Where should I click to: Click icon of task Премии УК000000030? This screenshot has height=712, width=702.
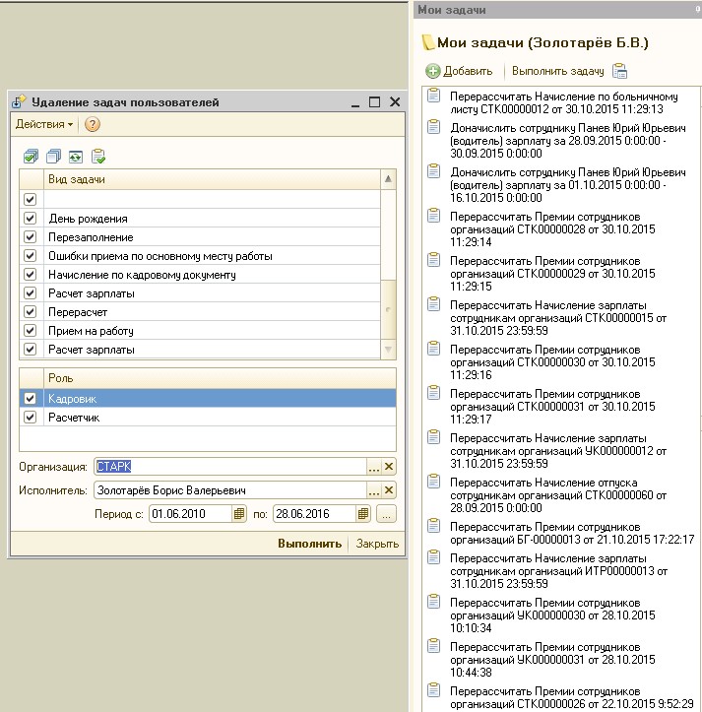[434, 602]
